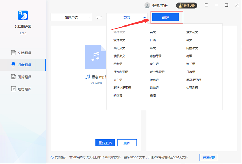
Task: Select 荷兰语 from the language list
Action: (154, 64)
